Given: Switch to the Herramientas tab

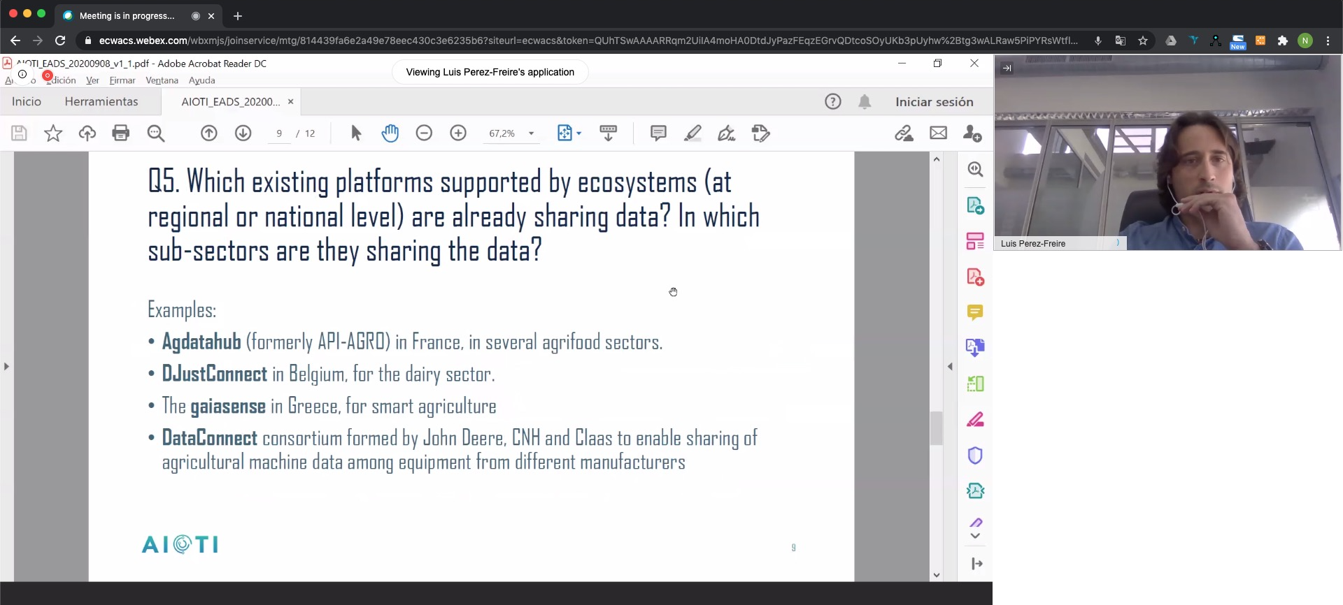Looking at the screenshot, I should coord(101,102).
